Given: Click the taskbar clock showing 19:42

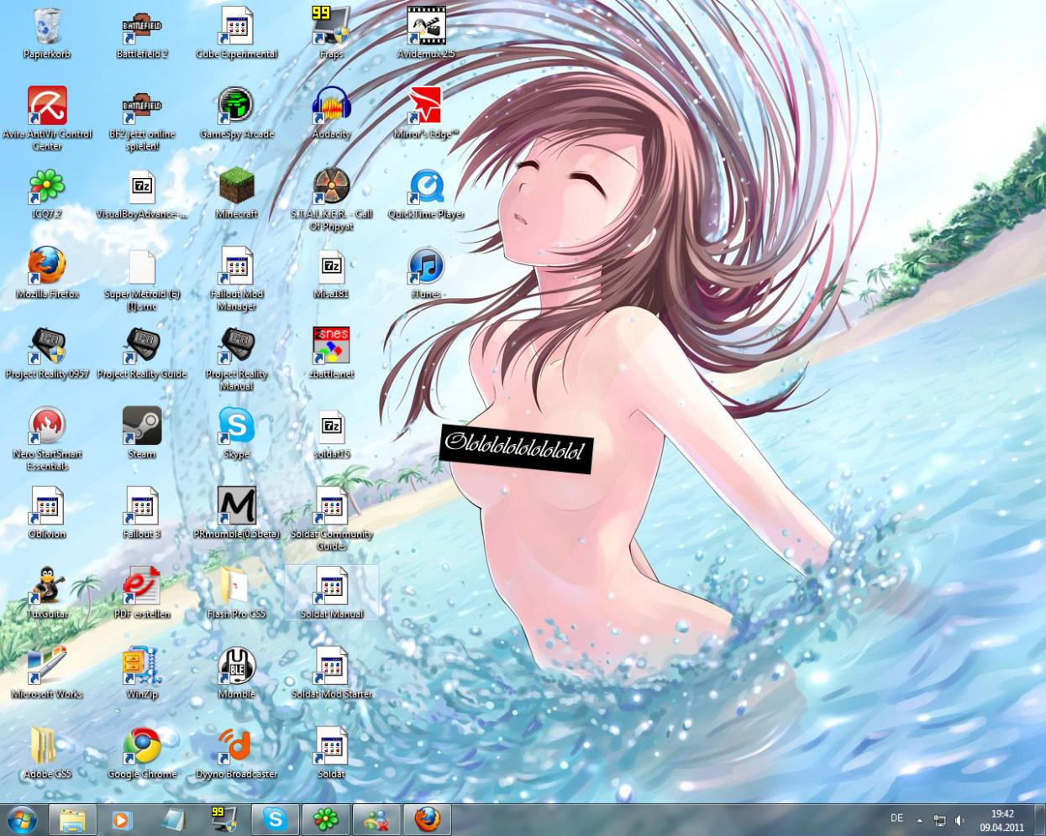Looking at the screenshot, I should pyautogui.click(x=1001, y=819).
